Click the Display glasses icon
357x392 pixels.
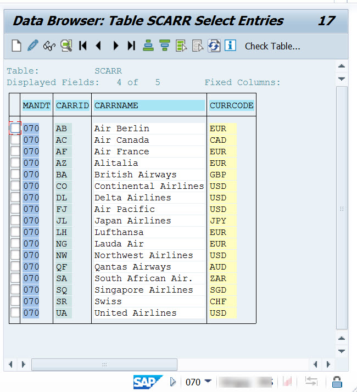[x=49, y=46]
